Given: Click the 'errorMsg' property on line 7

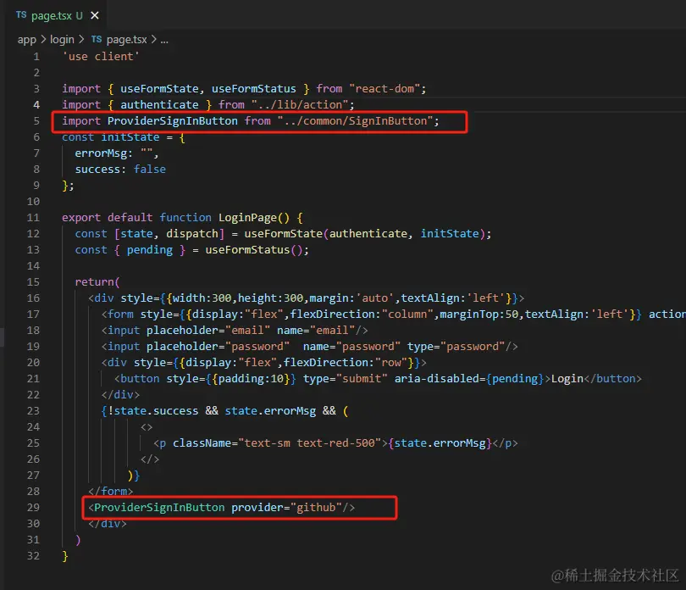Looking at the screenshot, I should coord(101,153).
